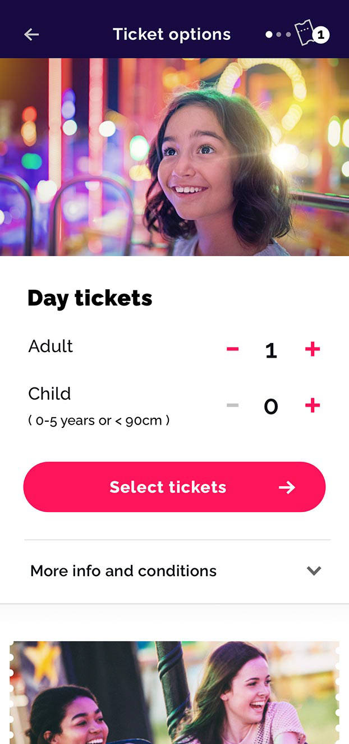Open the two friends ticket photo

174,693
